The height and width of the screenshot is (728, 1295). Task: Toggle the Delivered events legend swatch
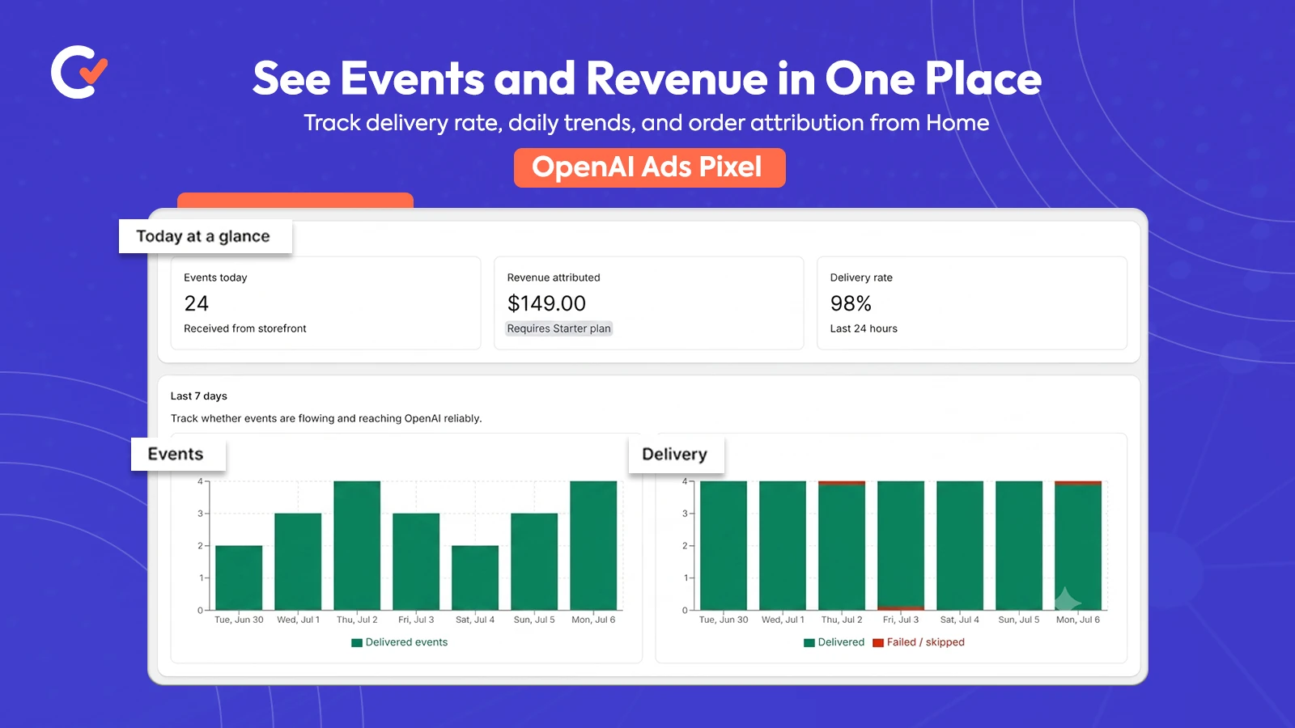[x=357, y=643]
